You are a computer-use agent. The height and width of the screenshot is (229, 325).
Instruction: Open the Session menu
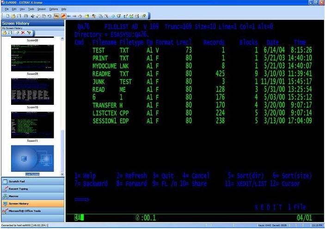click(42, 9)
